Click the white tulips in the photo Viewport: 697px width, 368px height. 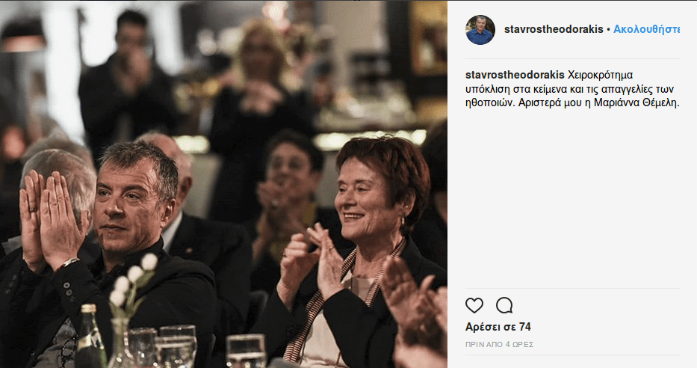tap(134, 278)
